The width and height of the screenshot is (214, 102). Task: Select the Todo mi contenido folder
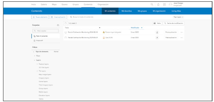(x=46, y=36)
